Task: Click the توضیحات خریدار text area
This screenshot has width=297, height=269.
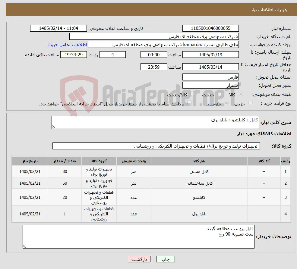Action: tap(138, 236)
